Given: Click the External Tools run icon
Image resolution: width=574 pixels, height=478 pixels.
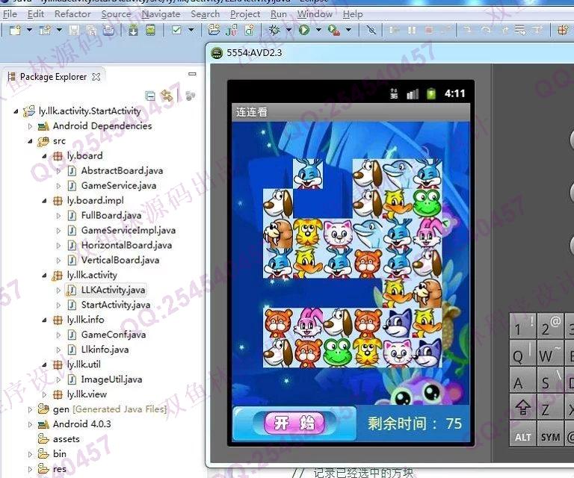Looking at the screenshot, I should [x=334, y=30].
